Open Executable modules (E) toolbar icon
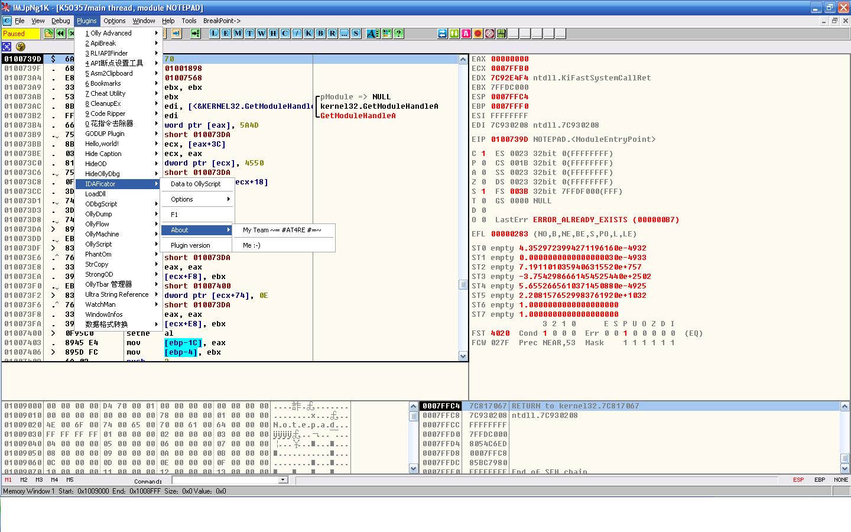851x532 pixels. coord(226,34)
